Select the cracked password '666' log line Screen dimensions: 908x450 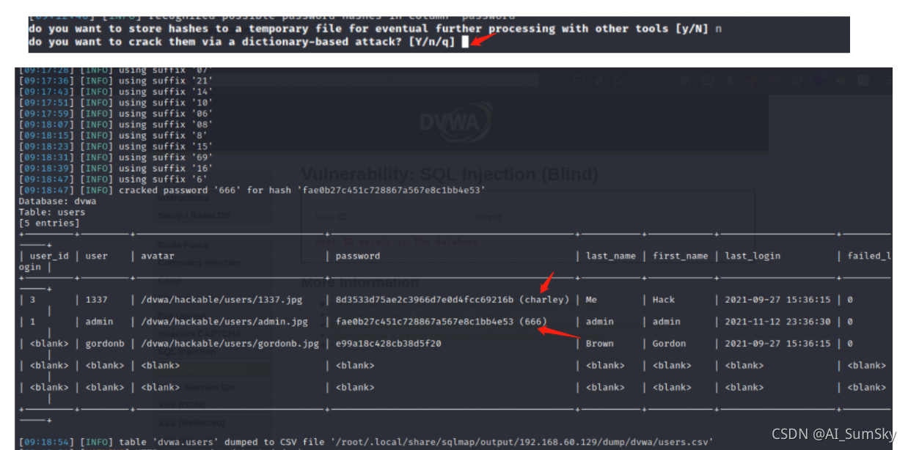click(x=252, y=191)
